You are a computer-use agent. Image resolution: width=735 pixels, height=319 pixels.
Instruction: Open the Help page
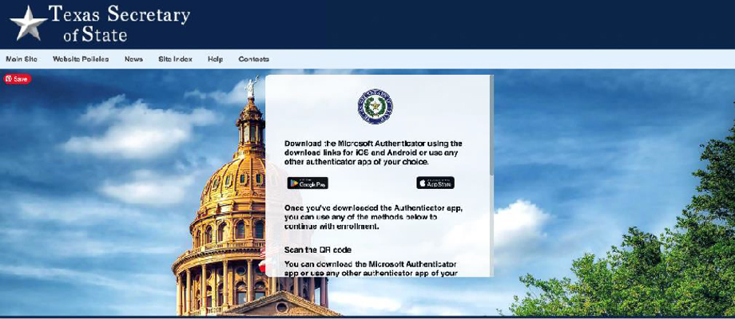tap(215, 59)
